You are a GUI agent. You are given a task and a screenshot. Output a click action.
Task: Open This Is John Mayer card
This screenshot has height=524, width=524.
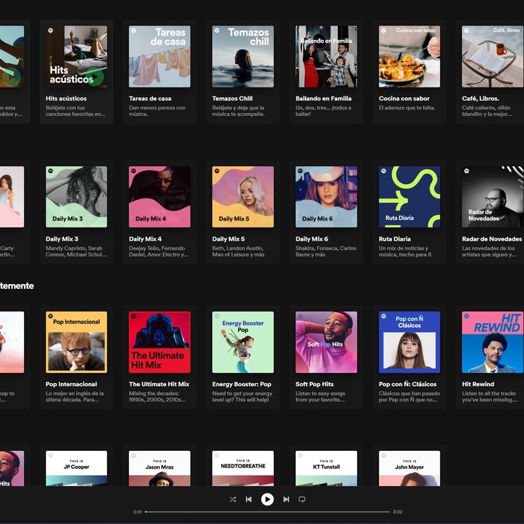click(409, 468)
